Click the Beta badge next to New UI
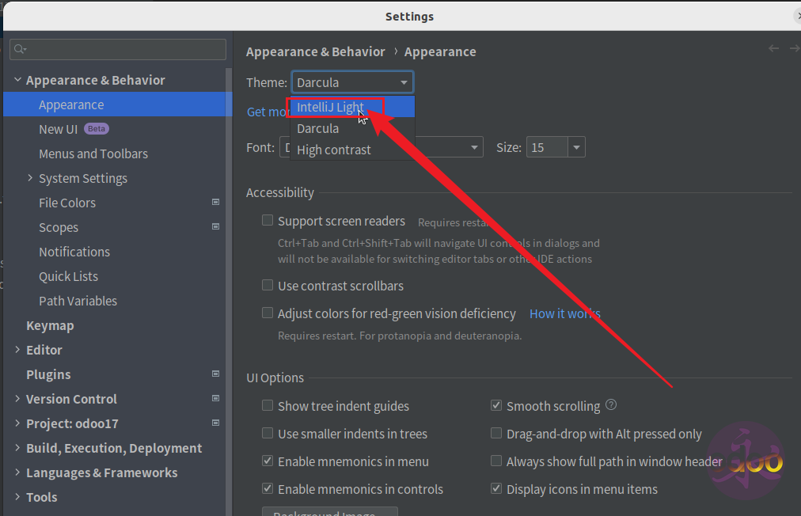The image size is (801, 516). click(x=96, y=129)
